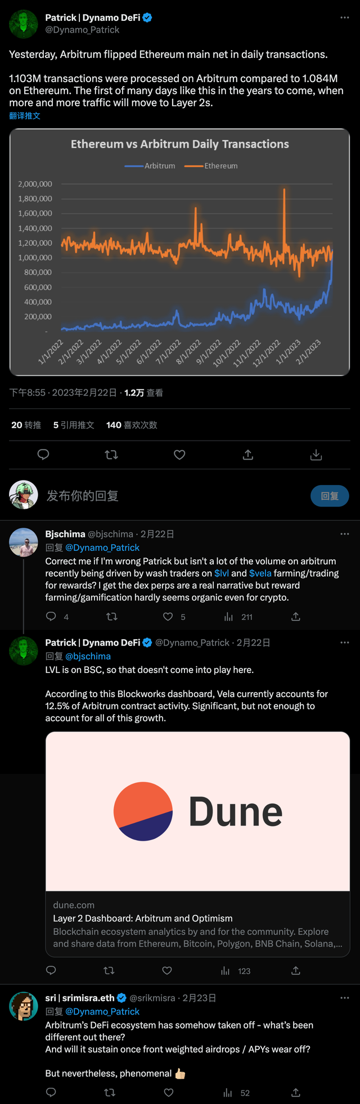The height and width of the screenshot is (1104, 360).
Task: Like Bjschima's reply about wash traders
Action: coord(168,617)
